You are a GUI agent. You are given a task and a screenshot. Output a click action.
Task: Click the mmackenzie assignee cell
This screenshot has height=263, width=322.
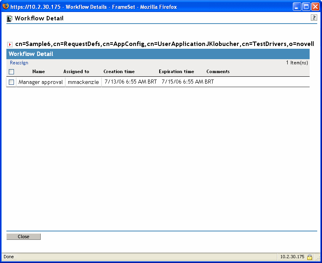coord(83,82)
